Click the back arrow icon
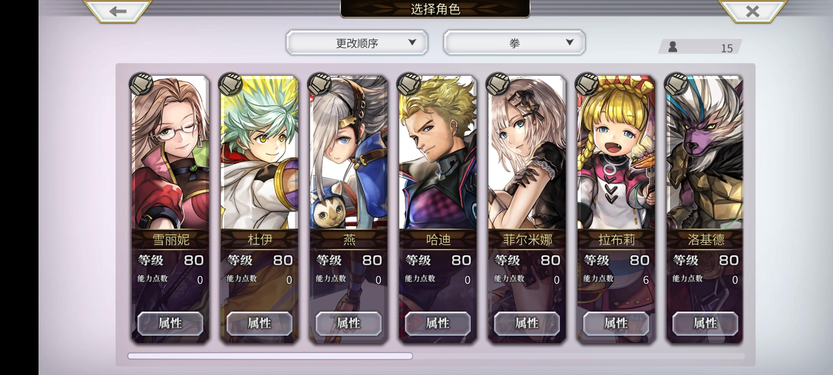This screenshot has width=833, height=375. [118, 11]
